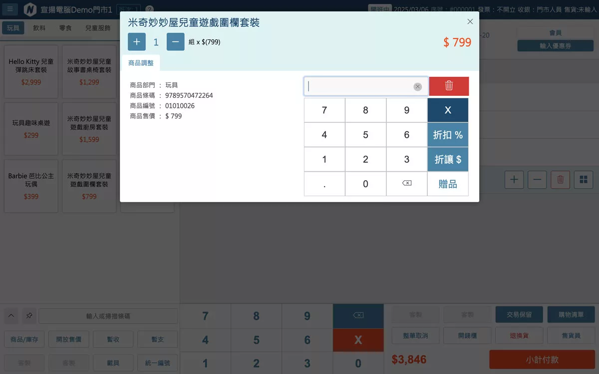Switch to the 零食 category tab

coord(65,28)
